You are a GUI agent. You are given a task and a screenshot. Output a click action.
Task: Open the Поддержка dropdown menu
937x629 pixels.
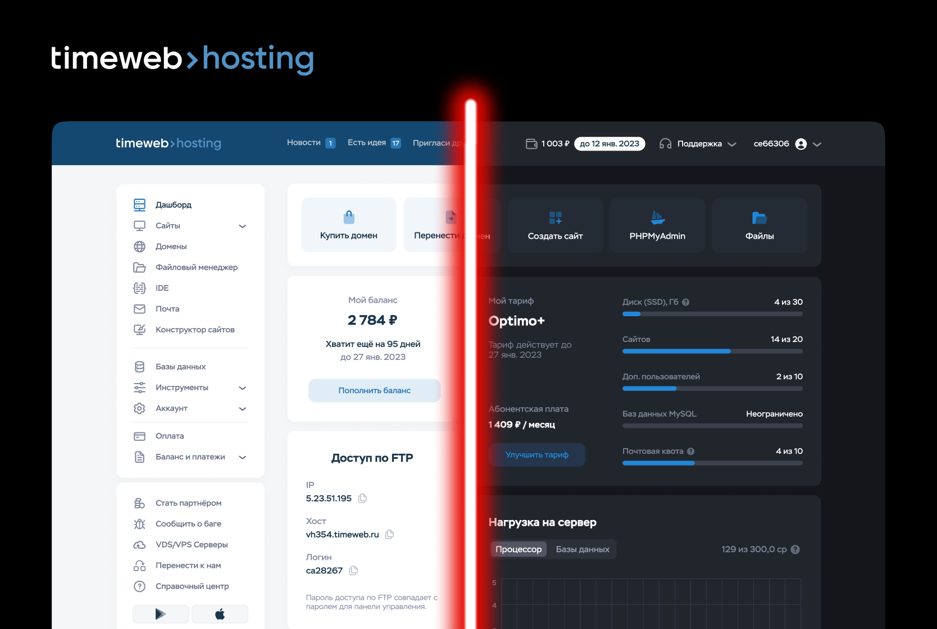[699, 144]
